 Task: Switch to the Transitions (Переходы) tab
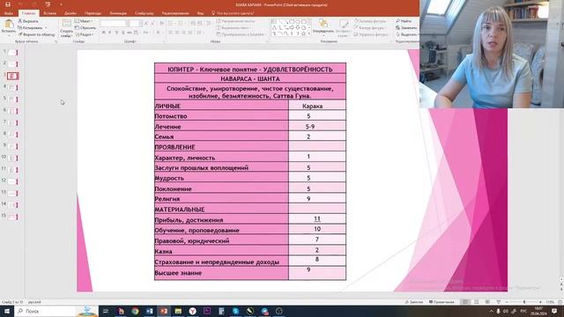pyautogui.click(x=93, y=13)
